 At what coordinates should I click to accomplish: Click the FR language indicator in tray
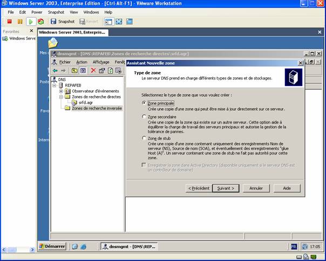click(x=294, y=246)
